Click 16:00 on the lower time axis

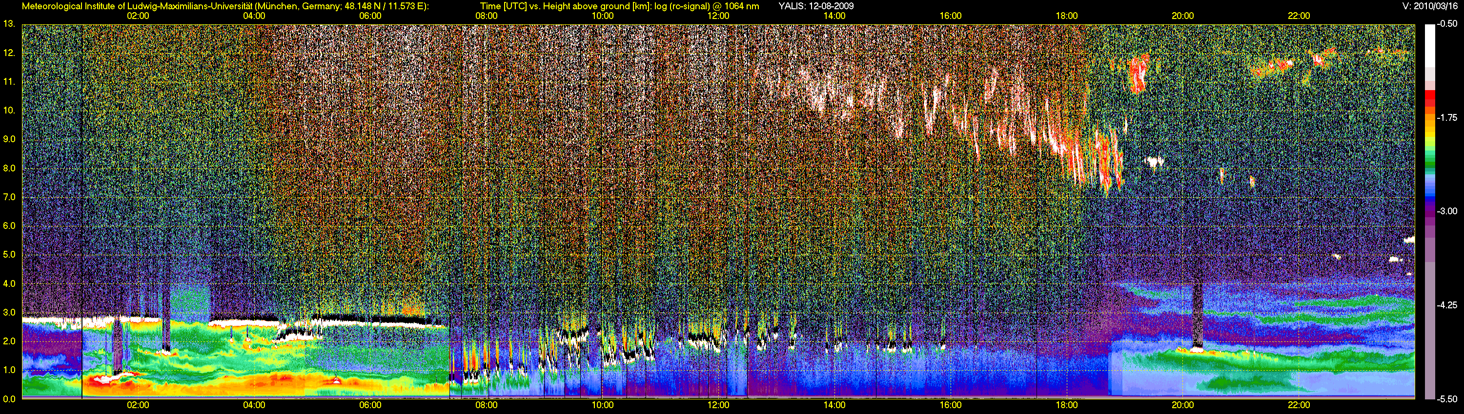coord(951,405)
